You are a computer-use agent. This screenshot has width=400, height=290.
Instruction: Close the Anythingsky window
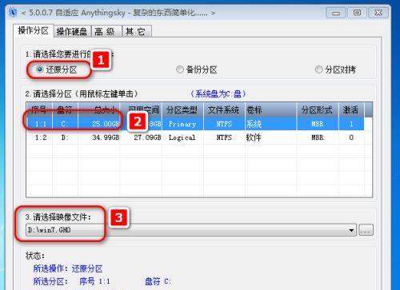(x=378, y=13)
